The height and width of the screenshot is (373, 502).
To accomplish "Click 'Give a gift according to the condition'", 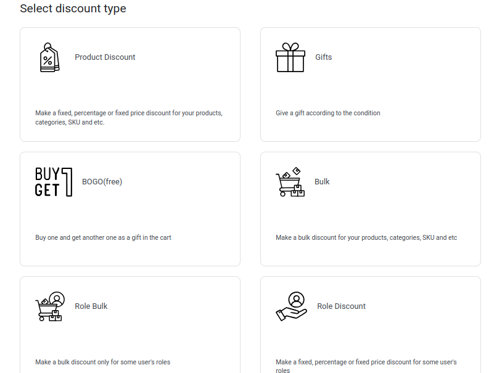I will pos(328,113).
